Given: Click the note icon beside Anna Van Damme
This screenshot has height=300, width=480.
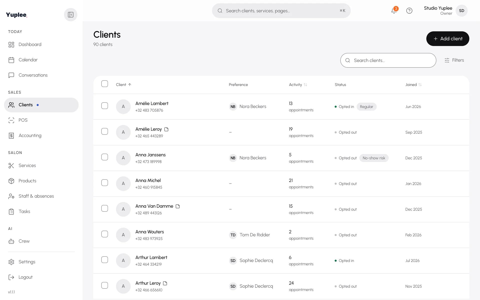Looking at the screenshot, I should (x=178, y=206).
